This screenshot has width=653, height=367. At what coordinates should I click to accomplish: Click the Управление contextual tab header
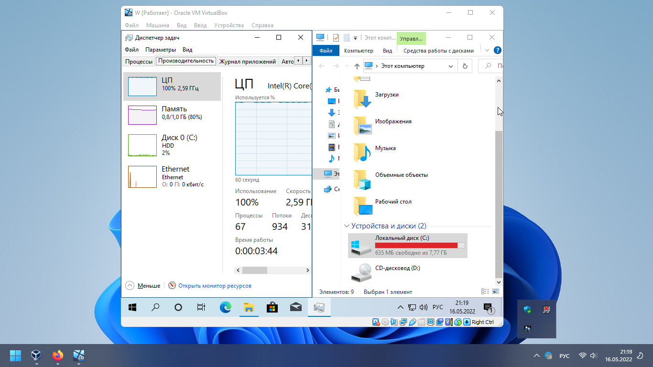411,38
